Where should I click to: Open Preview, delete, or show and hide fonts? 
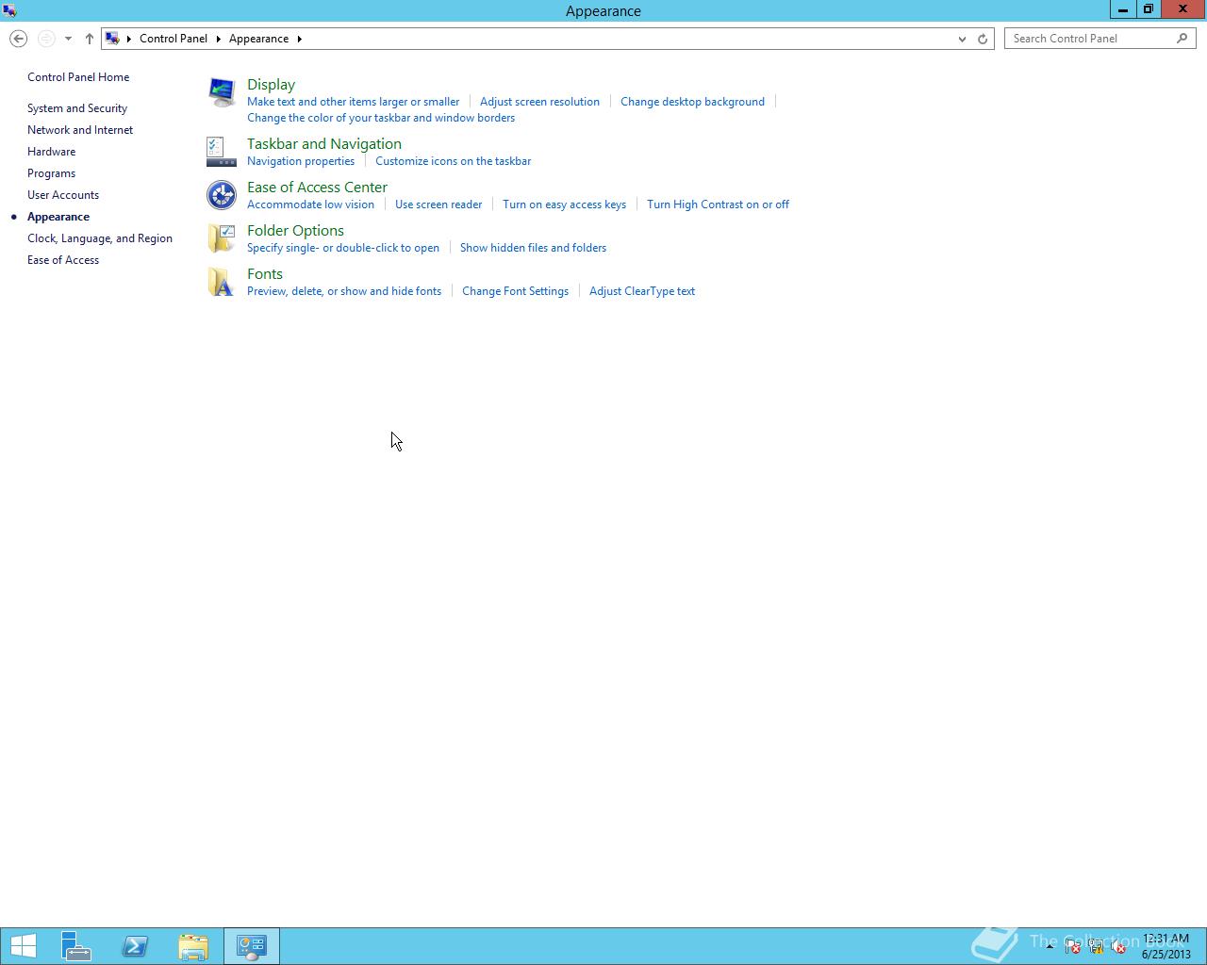click(x=344, y=291)
